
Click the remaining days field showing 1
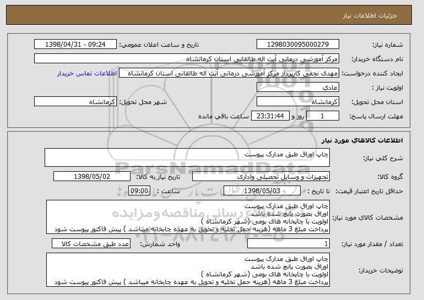tap(322, 116)
